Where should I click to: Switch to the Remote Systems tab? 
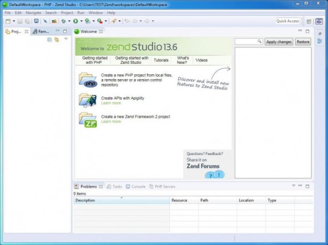(x=41, y=32)
